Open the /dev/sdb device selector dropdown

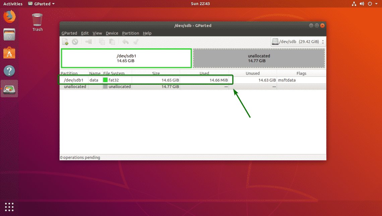pyautogui.click(x=298, y=42)
